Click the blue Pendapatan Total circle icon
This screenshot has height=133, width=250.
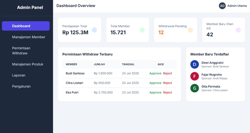point(94,30)
